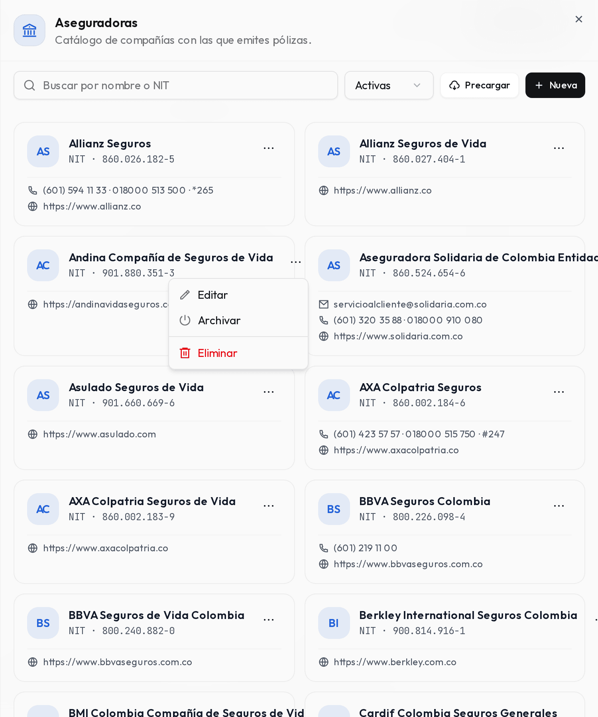Open options for AXA Colpatria Seguros de Vida
598x717 pixels.
click(x=269, y=506)
